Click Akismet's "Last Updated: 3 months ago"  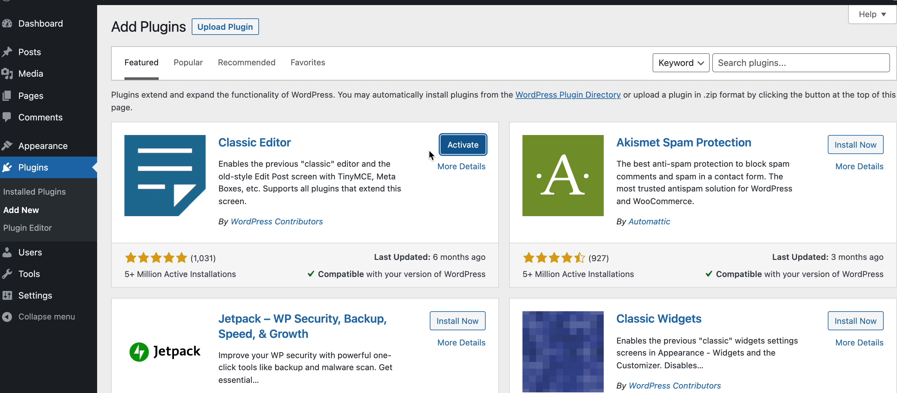[x=827, y=257]
